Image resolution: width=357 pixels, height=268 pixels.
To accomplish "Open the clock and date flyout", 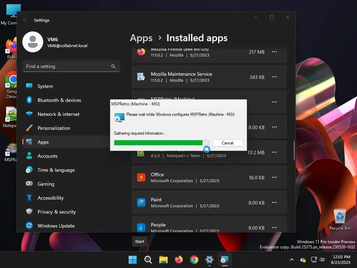I will tap(341, 260).
